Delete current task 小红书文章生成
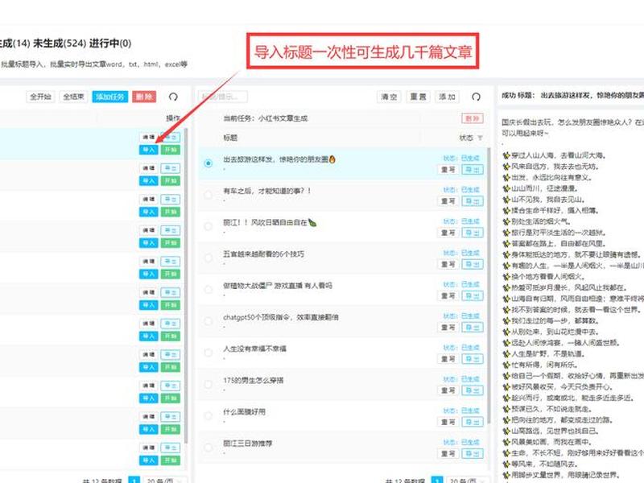The width and height of the screenshot is (644, 483). pos(473,118)
